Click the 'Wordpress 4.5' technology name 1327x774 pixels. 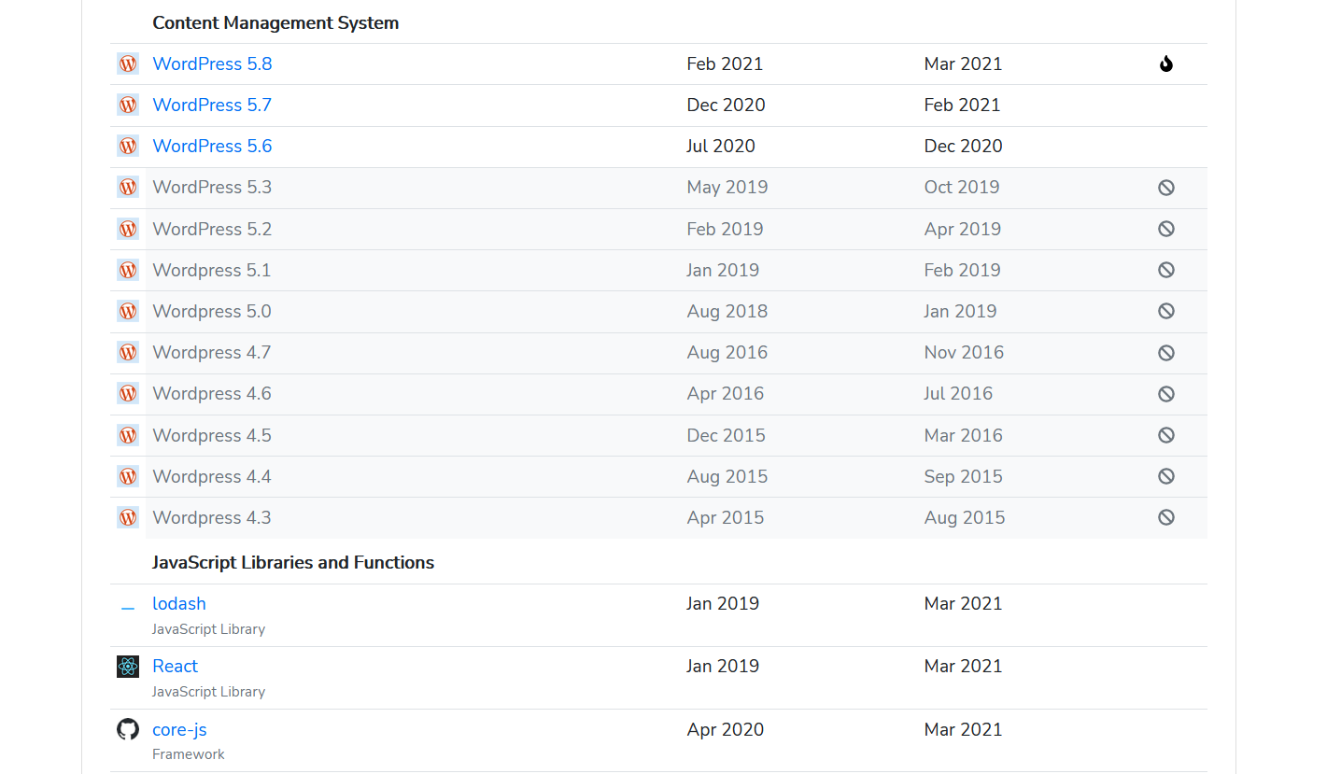coord(212,435)
